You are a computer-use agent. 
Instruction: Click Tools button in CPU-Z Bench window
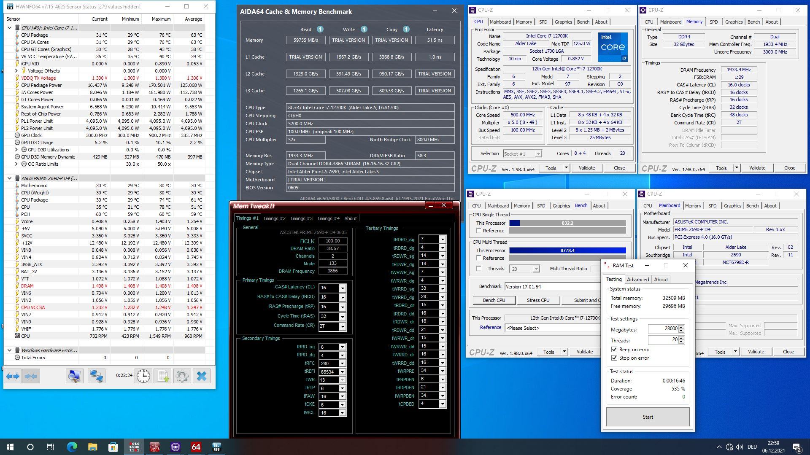point(548,352)
